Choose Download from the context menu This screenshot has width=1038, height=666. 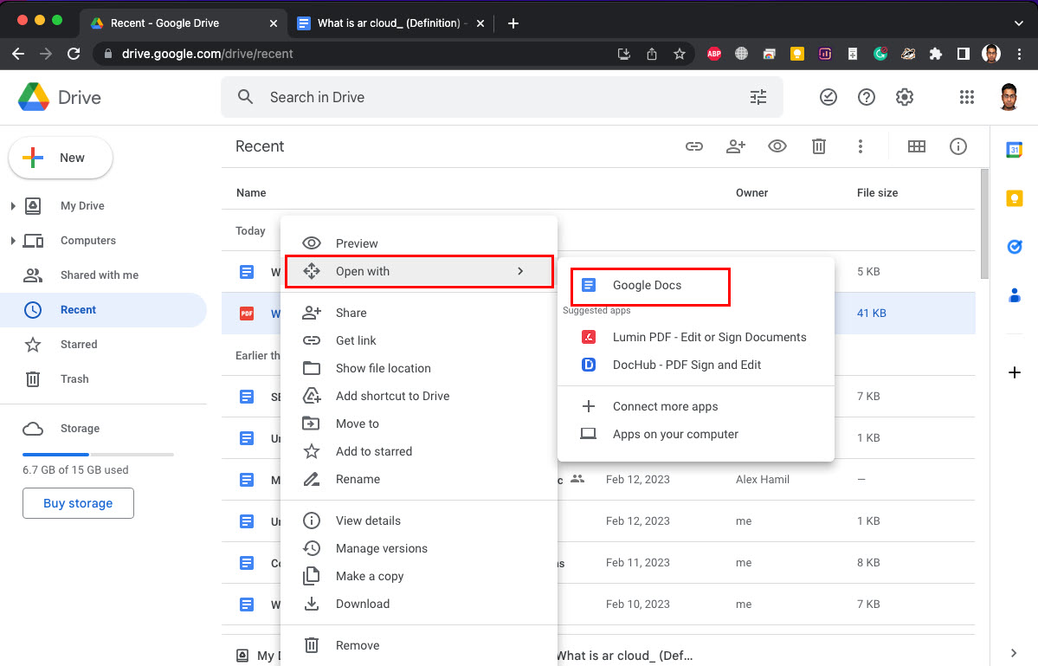421,604
